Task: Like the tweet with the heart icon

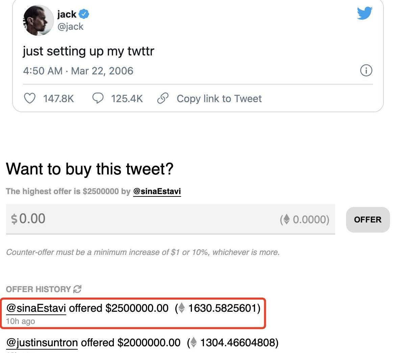Action: click(x=30, y=98)
